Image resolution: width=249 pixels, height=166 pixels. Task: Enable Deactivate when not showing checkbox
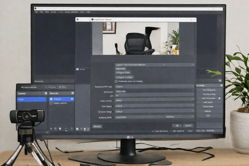[x=116, y=81]
